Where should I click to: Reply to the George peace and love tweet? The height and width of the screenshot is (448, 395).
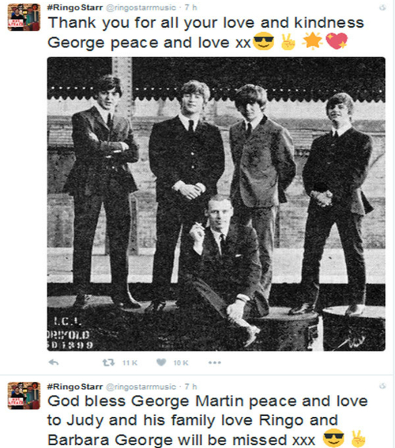click(54, 362)
